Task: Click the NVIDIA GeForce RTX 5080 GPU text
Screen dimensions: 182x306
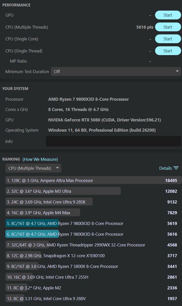Action: click(x=104, y=120)
